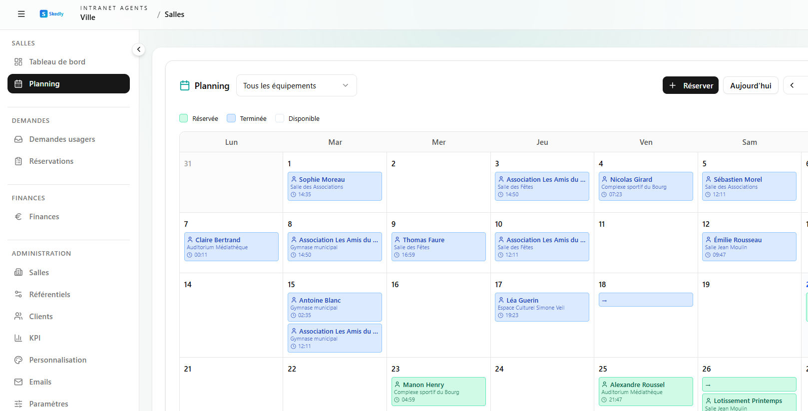
Task: Go to previous month with left chevron
Action: (x=793, y=85)
